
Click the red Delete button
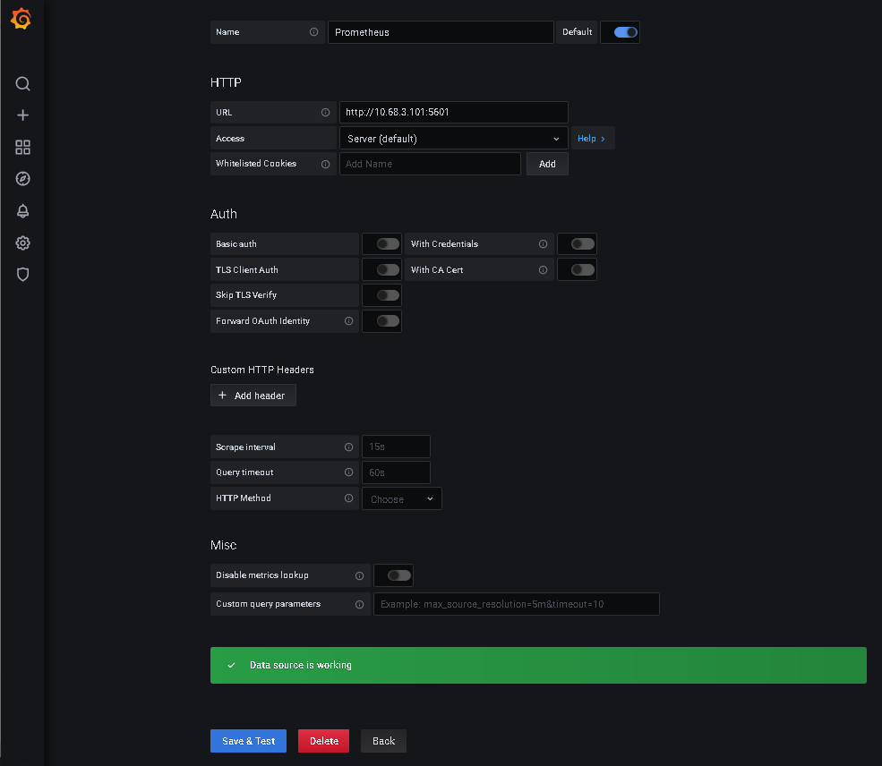point(323,741)
